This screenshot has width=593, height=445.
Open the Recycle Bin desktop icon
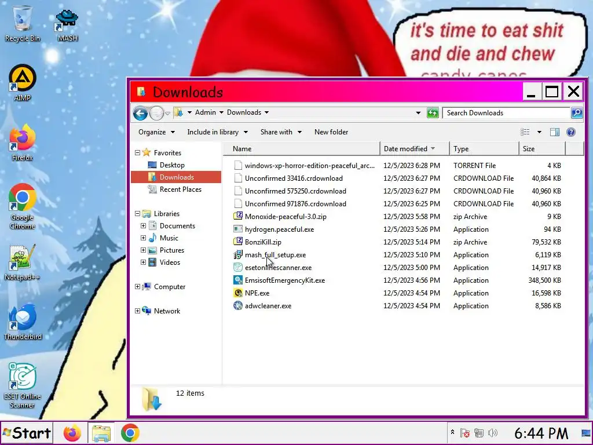coord(22,23)
